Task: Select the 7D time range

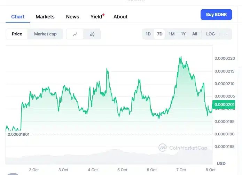Action: 160,34
